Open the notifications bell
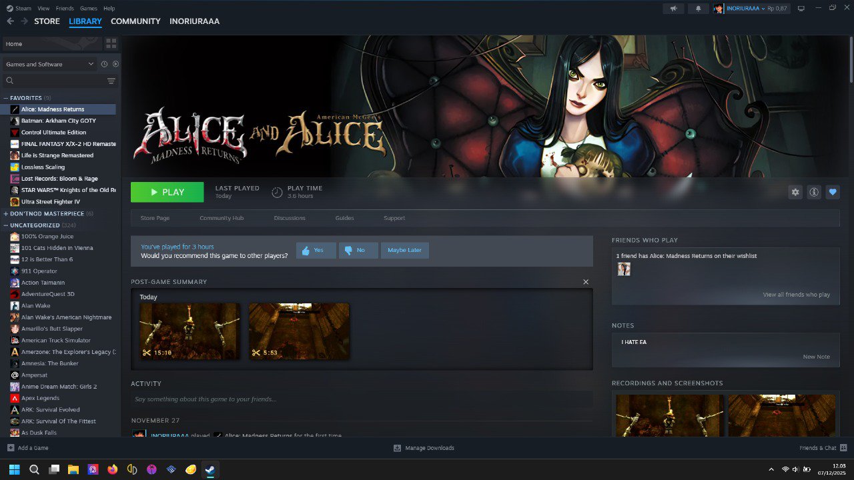The image size is (854, 480). tap(698, 9)
